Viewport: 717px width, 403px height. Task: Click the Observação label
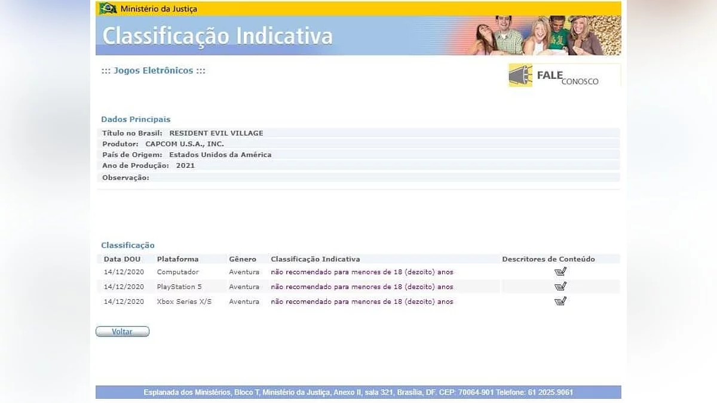(125, 178)
